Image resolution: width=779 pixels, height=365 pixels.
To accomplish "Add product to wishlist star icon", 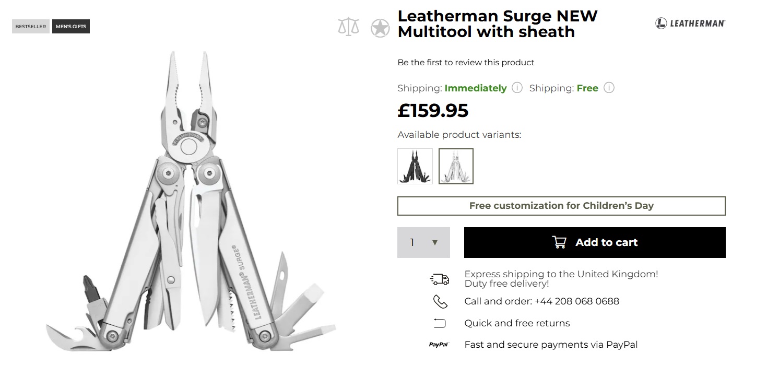I will tap(380, 28).
